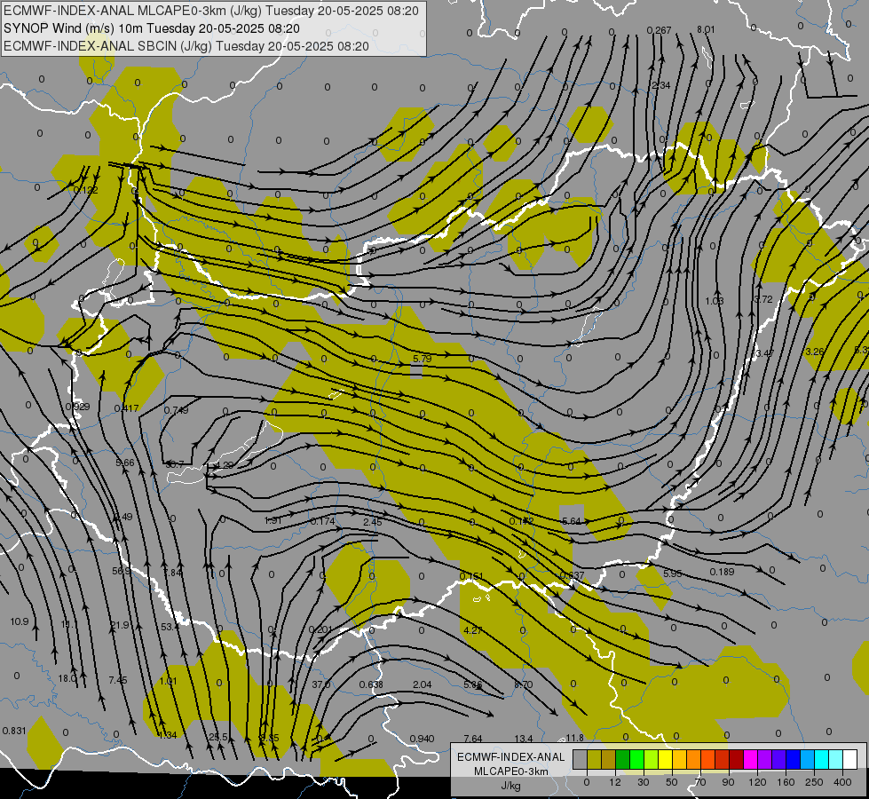The height and width of the screenshot is (799, 869).
Task: Click the 25.5 value on the map
Action: click(x=218, y=737)
